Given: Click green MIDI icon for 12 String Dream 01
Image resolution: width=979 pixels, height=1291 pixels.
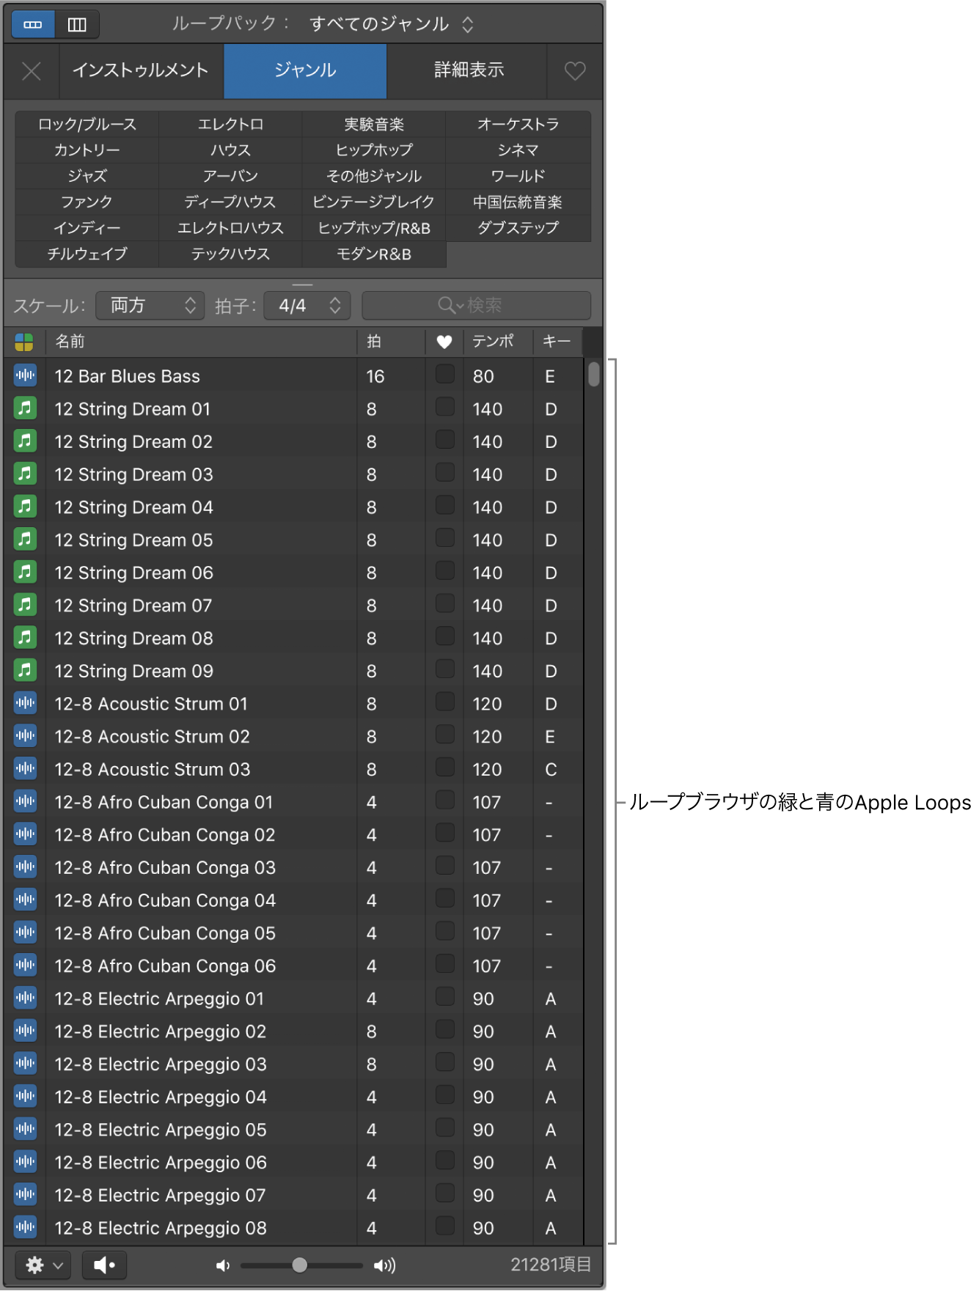Looking at the screenshot, I should click(x=25, y=408).
